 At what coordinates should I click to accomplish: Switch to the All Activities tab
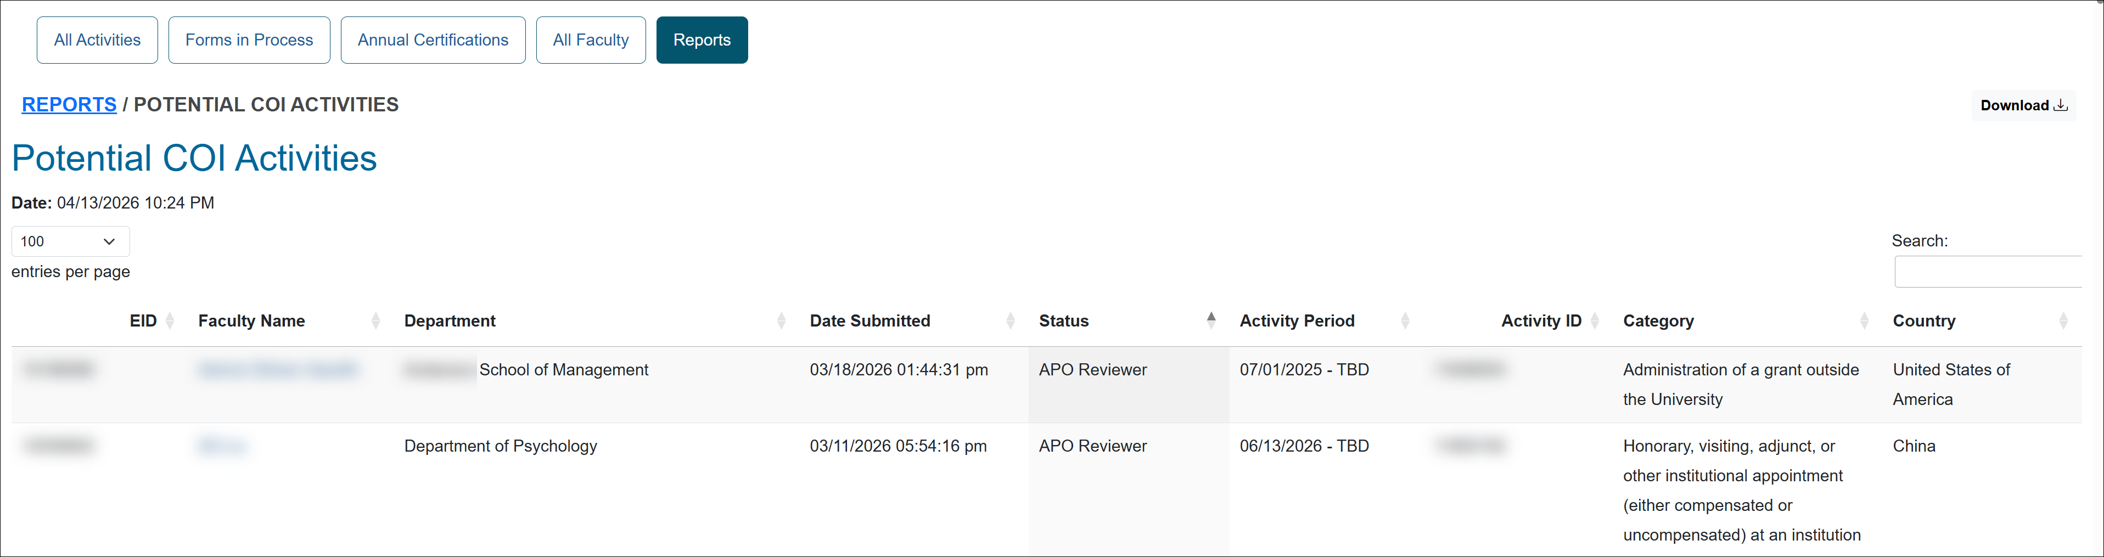pyautogui.click(x=97, y=40)
